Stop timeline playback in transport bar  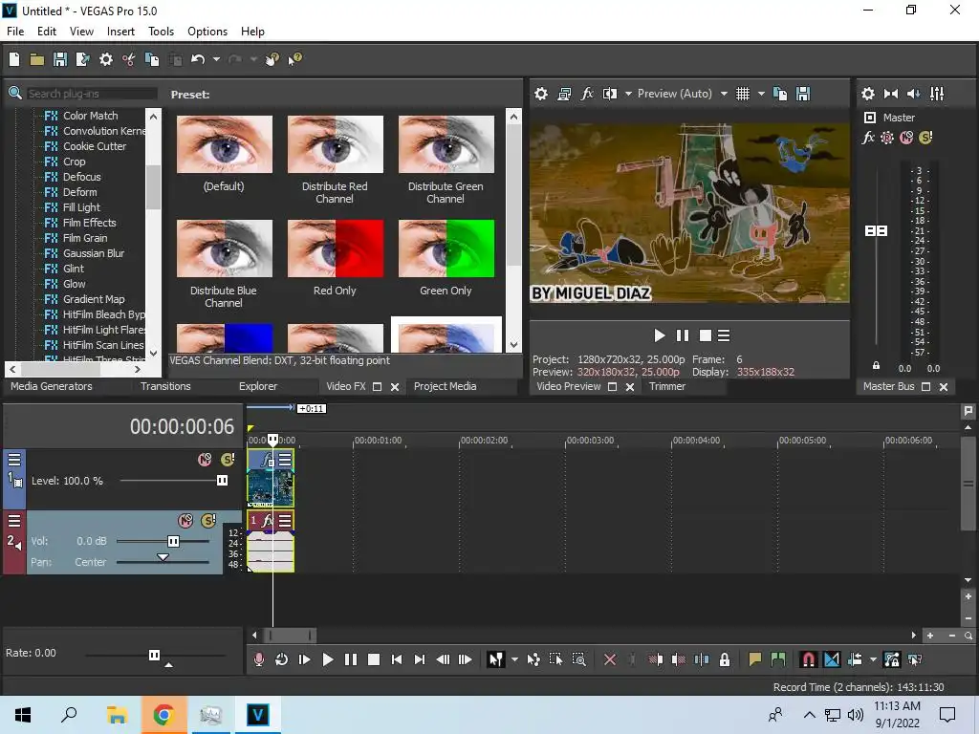click(x=374, y=659)
